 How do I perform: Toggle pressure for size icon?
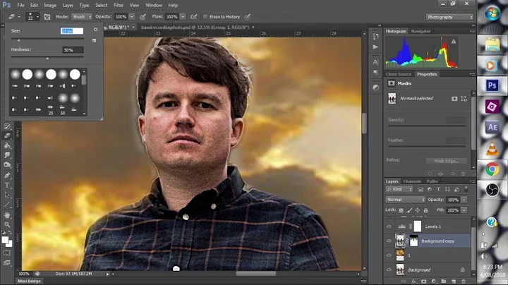pyautogui.click(x=247, y=17)
